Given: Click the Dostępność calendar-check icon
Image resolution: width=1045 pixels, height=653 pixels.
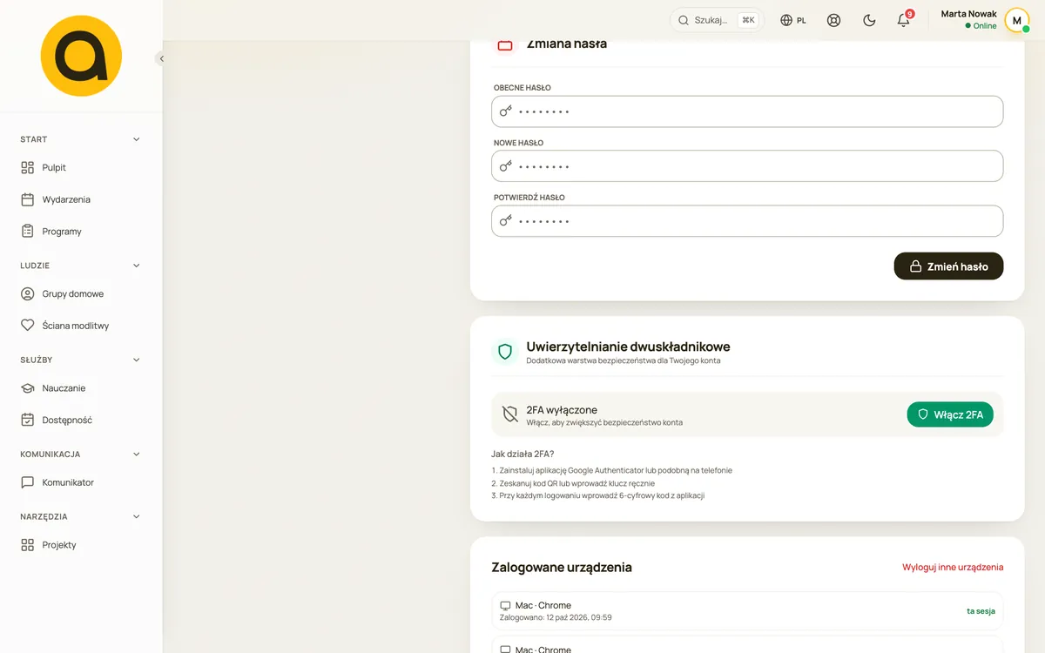Looking at the screenshot, I should point(27,420).
